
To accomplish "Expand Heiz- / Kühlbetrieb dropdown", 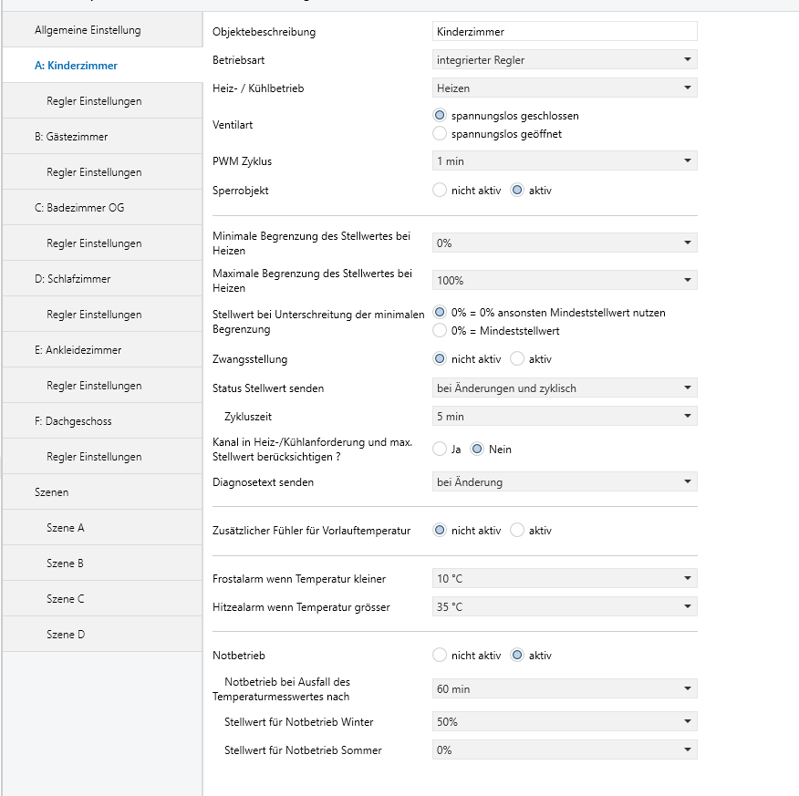I will click(565, 88).
